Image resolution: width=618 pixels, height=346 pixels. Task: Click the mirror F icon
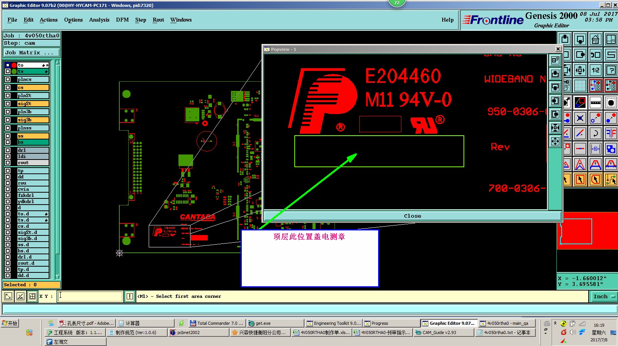point(611,133)
